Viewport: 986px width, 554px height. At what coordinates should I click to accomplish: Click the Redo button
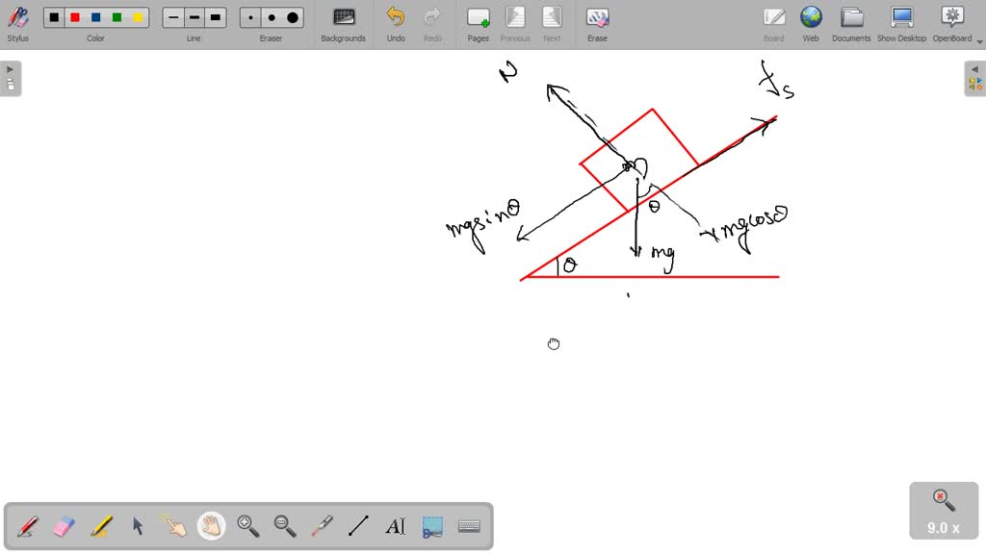pyautogui.click(x=432, y=24)
